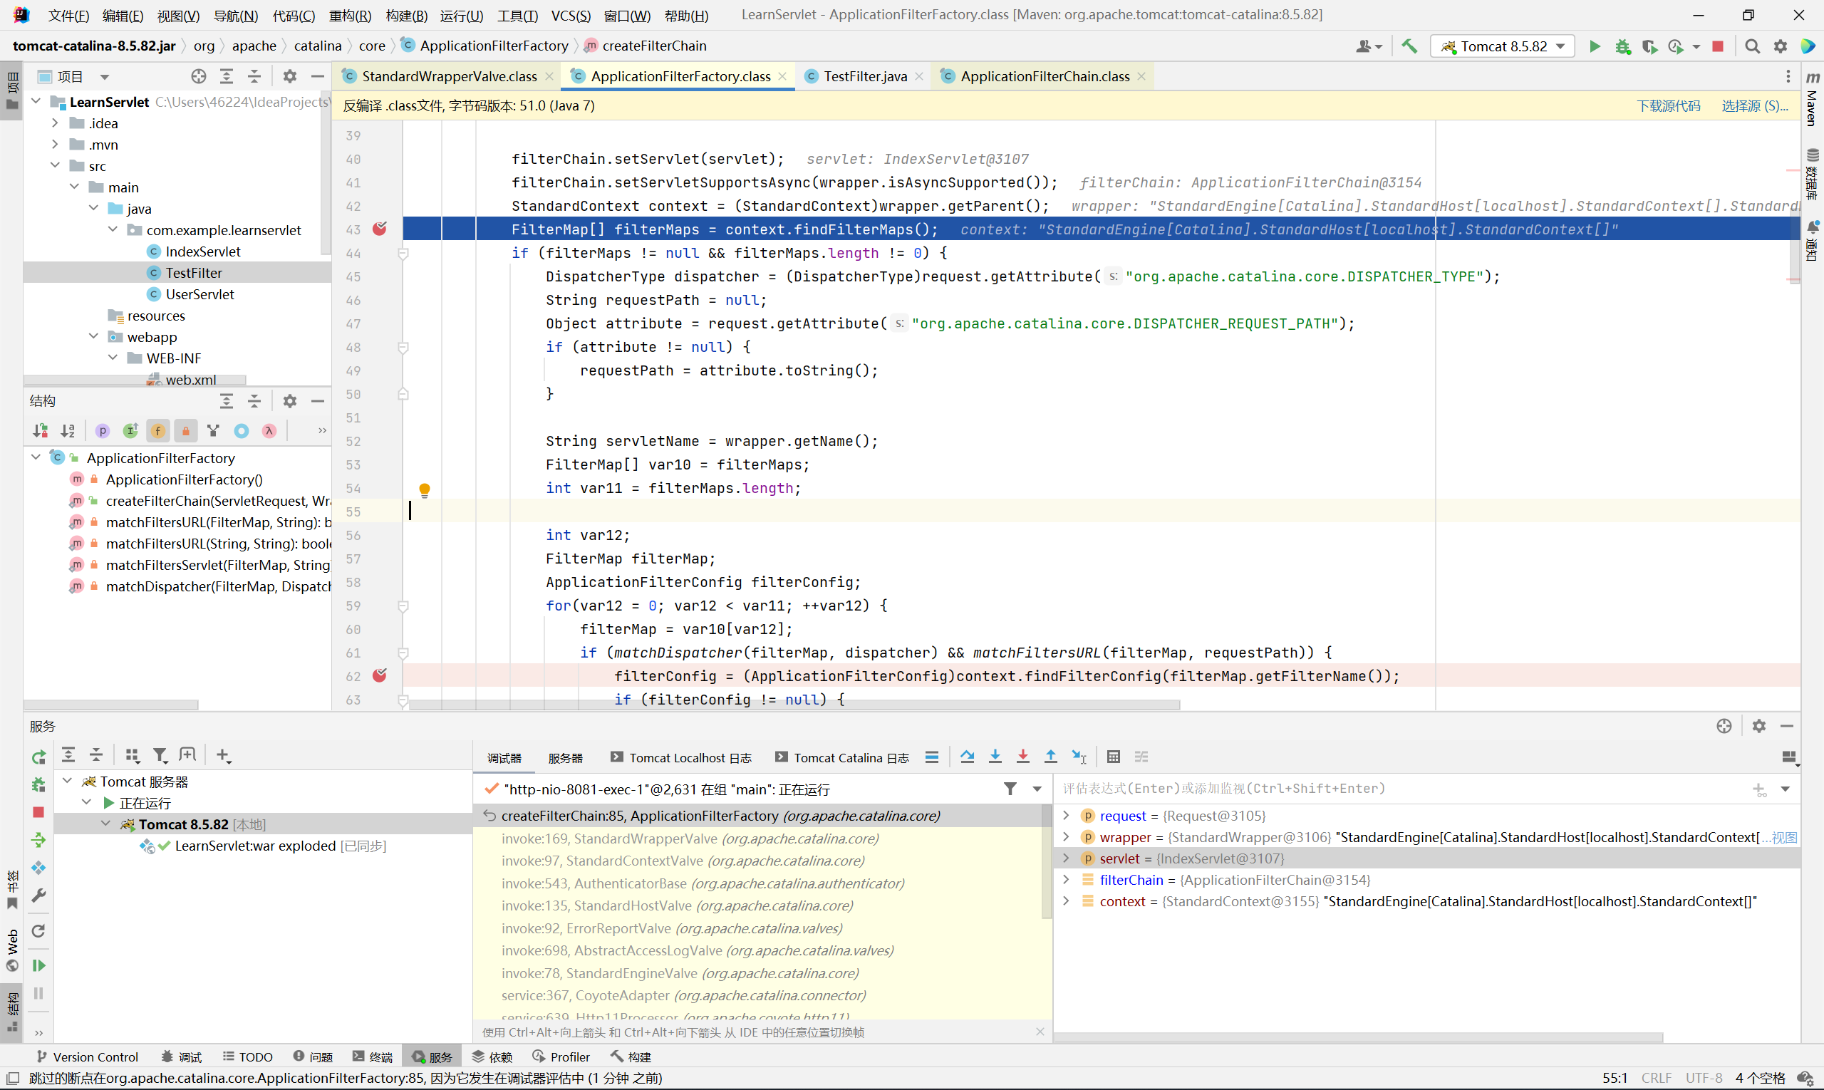Open the 运行(U) menu

(461, 16)
